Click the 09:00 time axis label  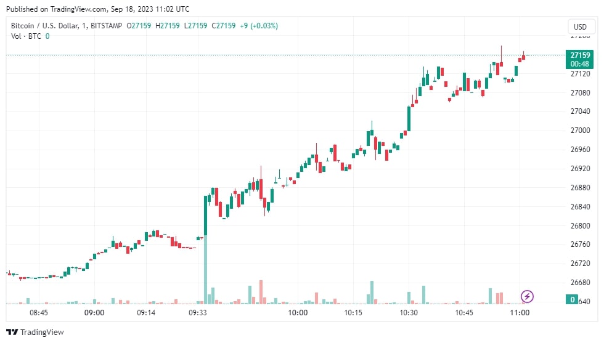pyautogui.click(x=94, y=313)
